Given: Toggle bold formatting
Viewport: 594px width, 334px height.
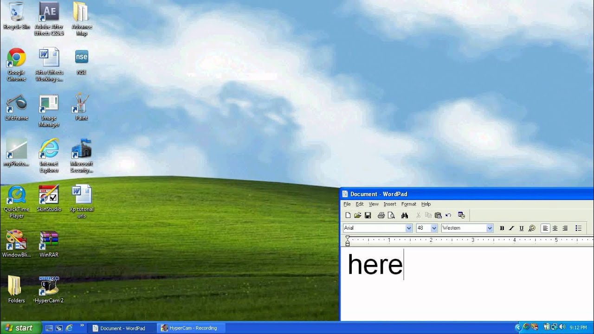Looking at the screenshot, I should pyautogui.click(x=502, y=228).
